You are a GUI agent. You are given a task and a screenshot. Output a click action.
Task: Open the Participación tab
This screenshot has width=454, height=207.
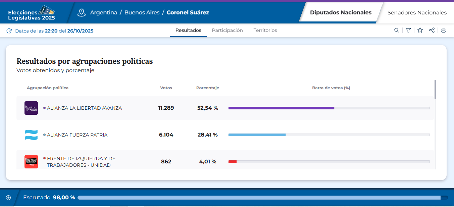[x=227, y=31]
